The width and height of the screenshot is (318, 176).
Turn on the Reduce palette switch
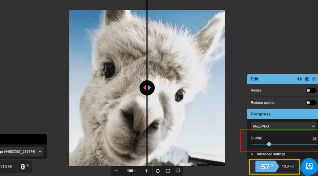(311, 103)
